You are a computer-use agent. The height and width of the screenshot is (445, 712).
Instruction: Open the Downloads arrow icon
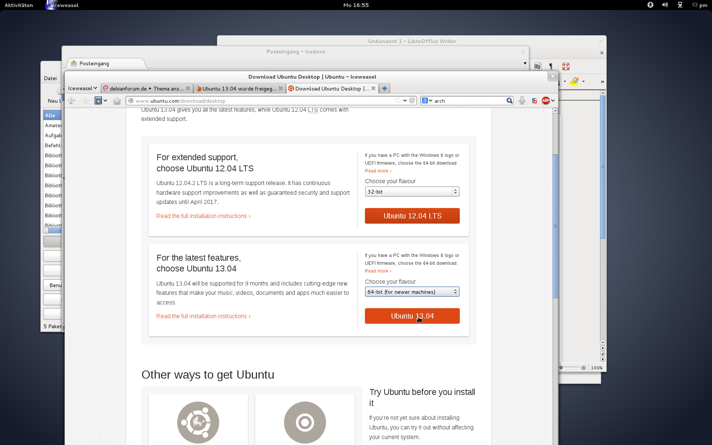522,100
